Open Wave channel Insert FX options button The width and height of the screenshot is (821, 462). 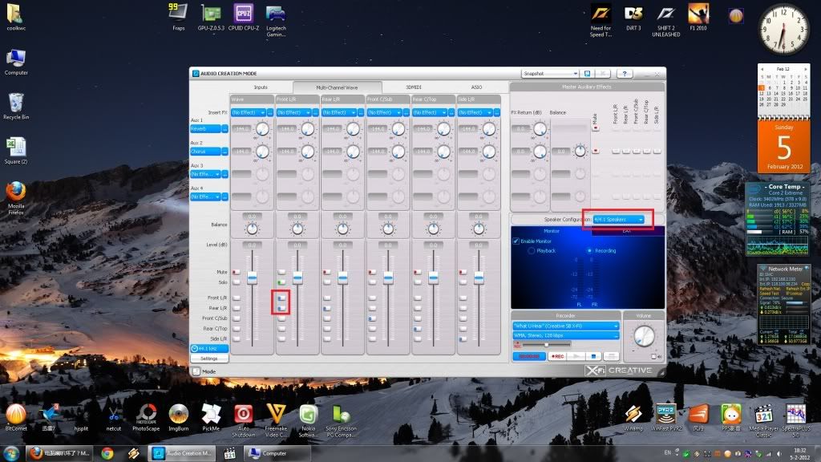point(269,112)
